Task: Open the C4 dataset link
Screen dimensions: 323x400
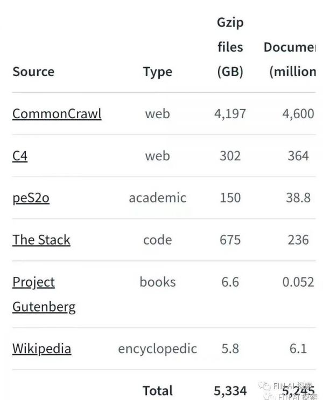Action: pyautogui.click(x=20, y=156)
